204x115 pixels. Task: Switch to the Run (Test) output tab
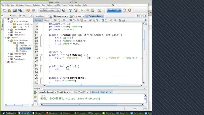(80, 92)
